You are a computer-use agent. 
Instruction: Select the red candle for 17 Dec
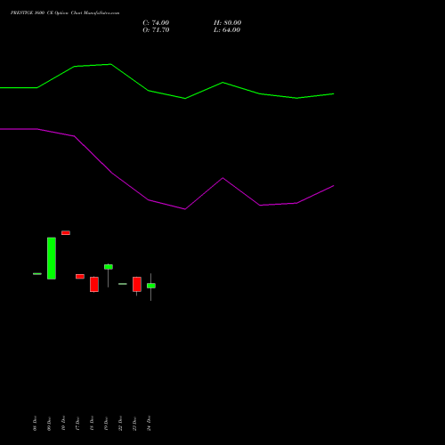[80, 277]
